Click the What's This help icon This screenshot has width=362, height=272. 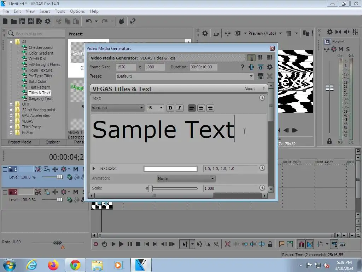pos(133,22)
